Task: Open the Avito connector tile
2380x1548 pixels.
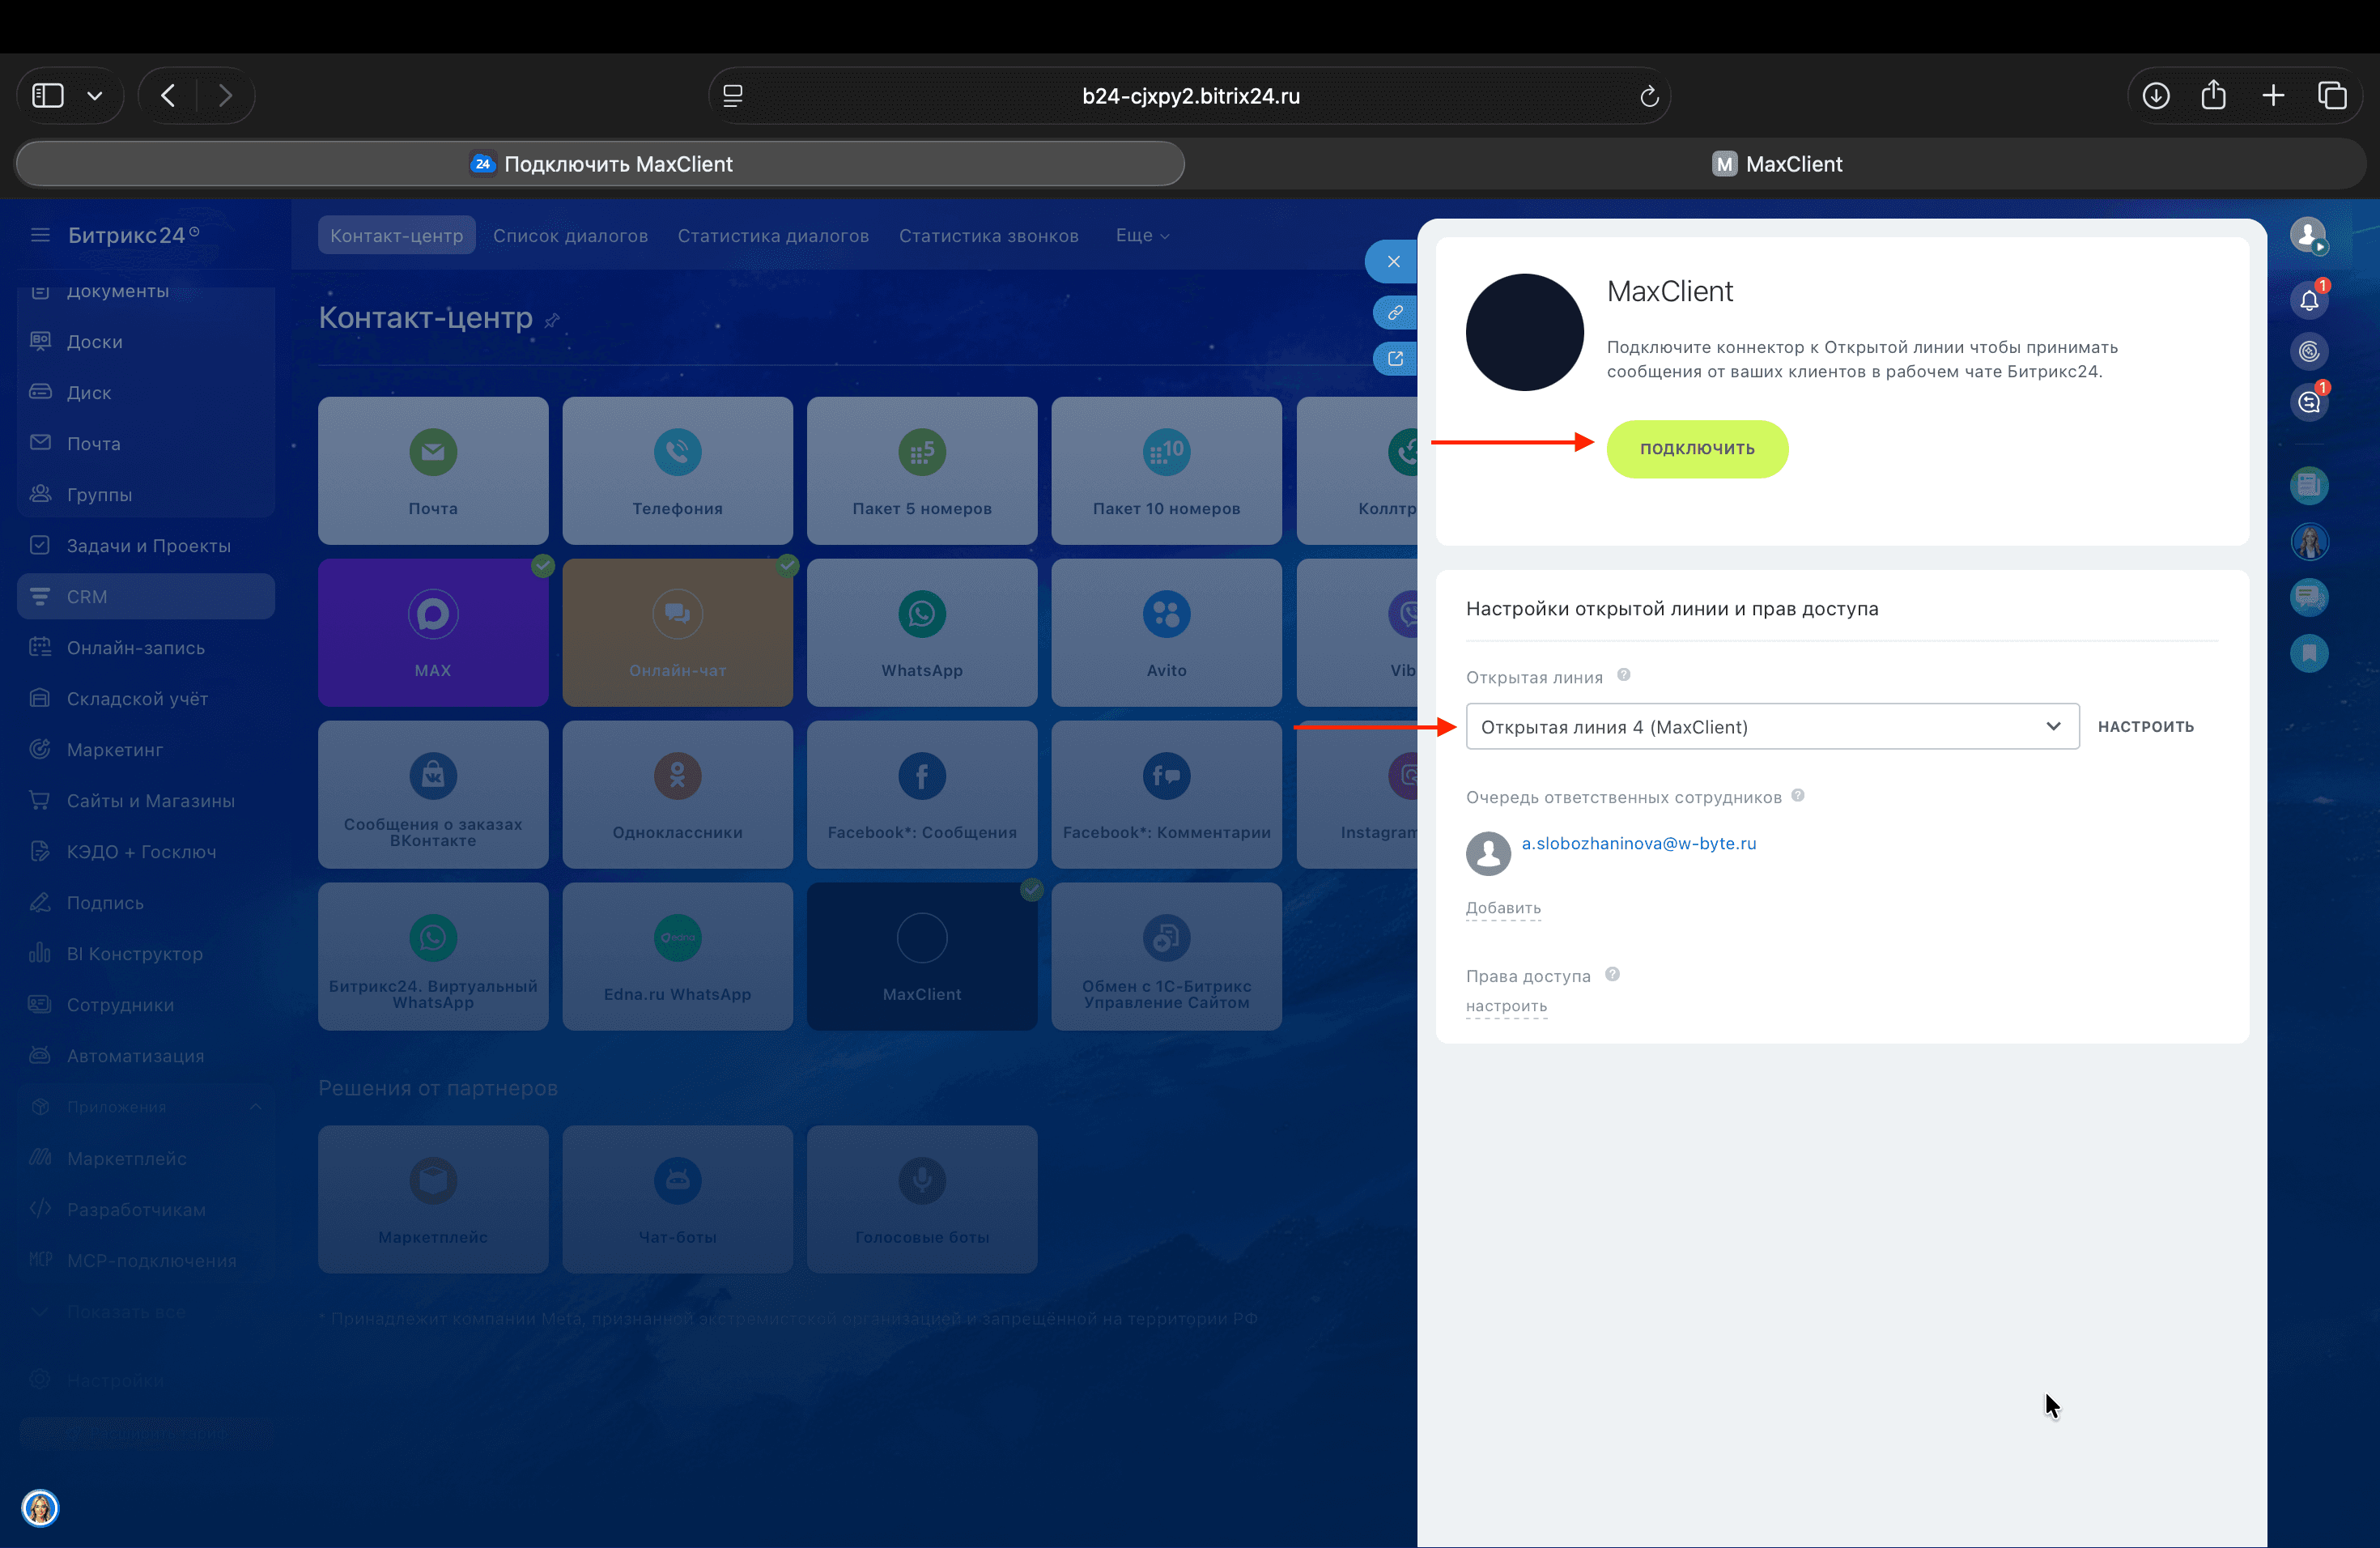Action: tap(1166, 633)
